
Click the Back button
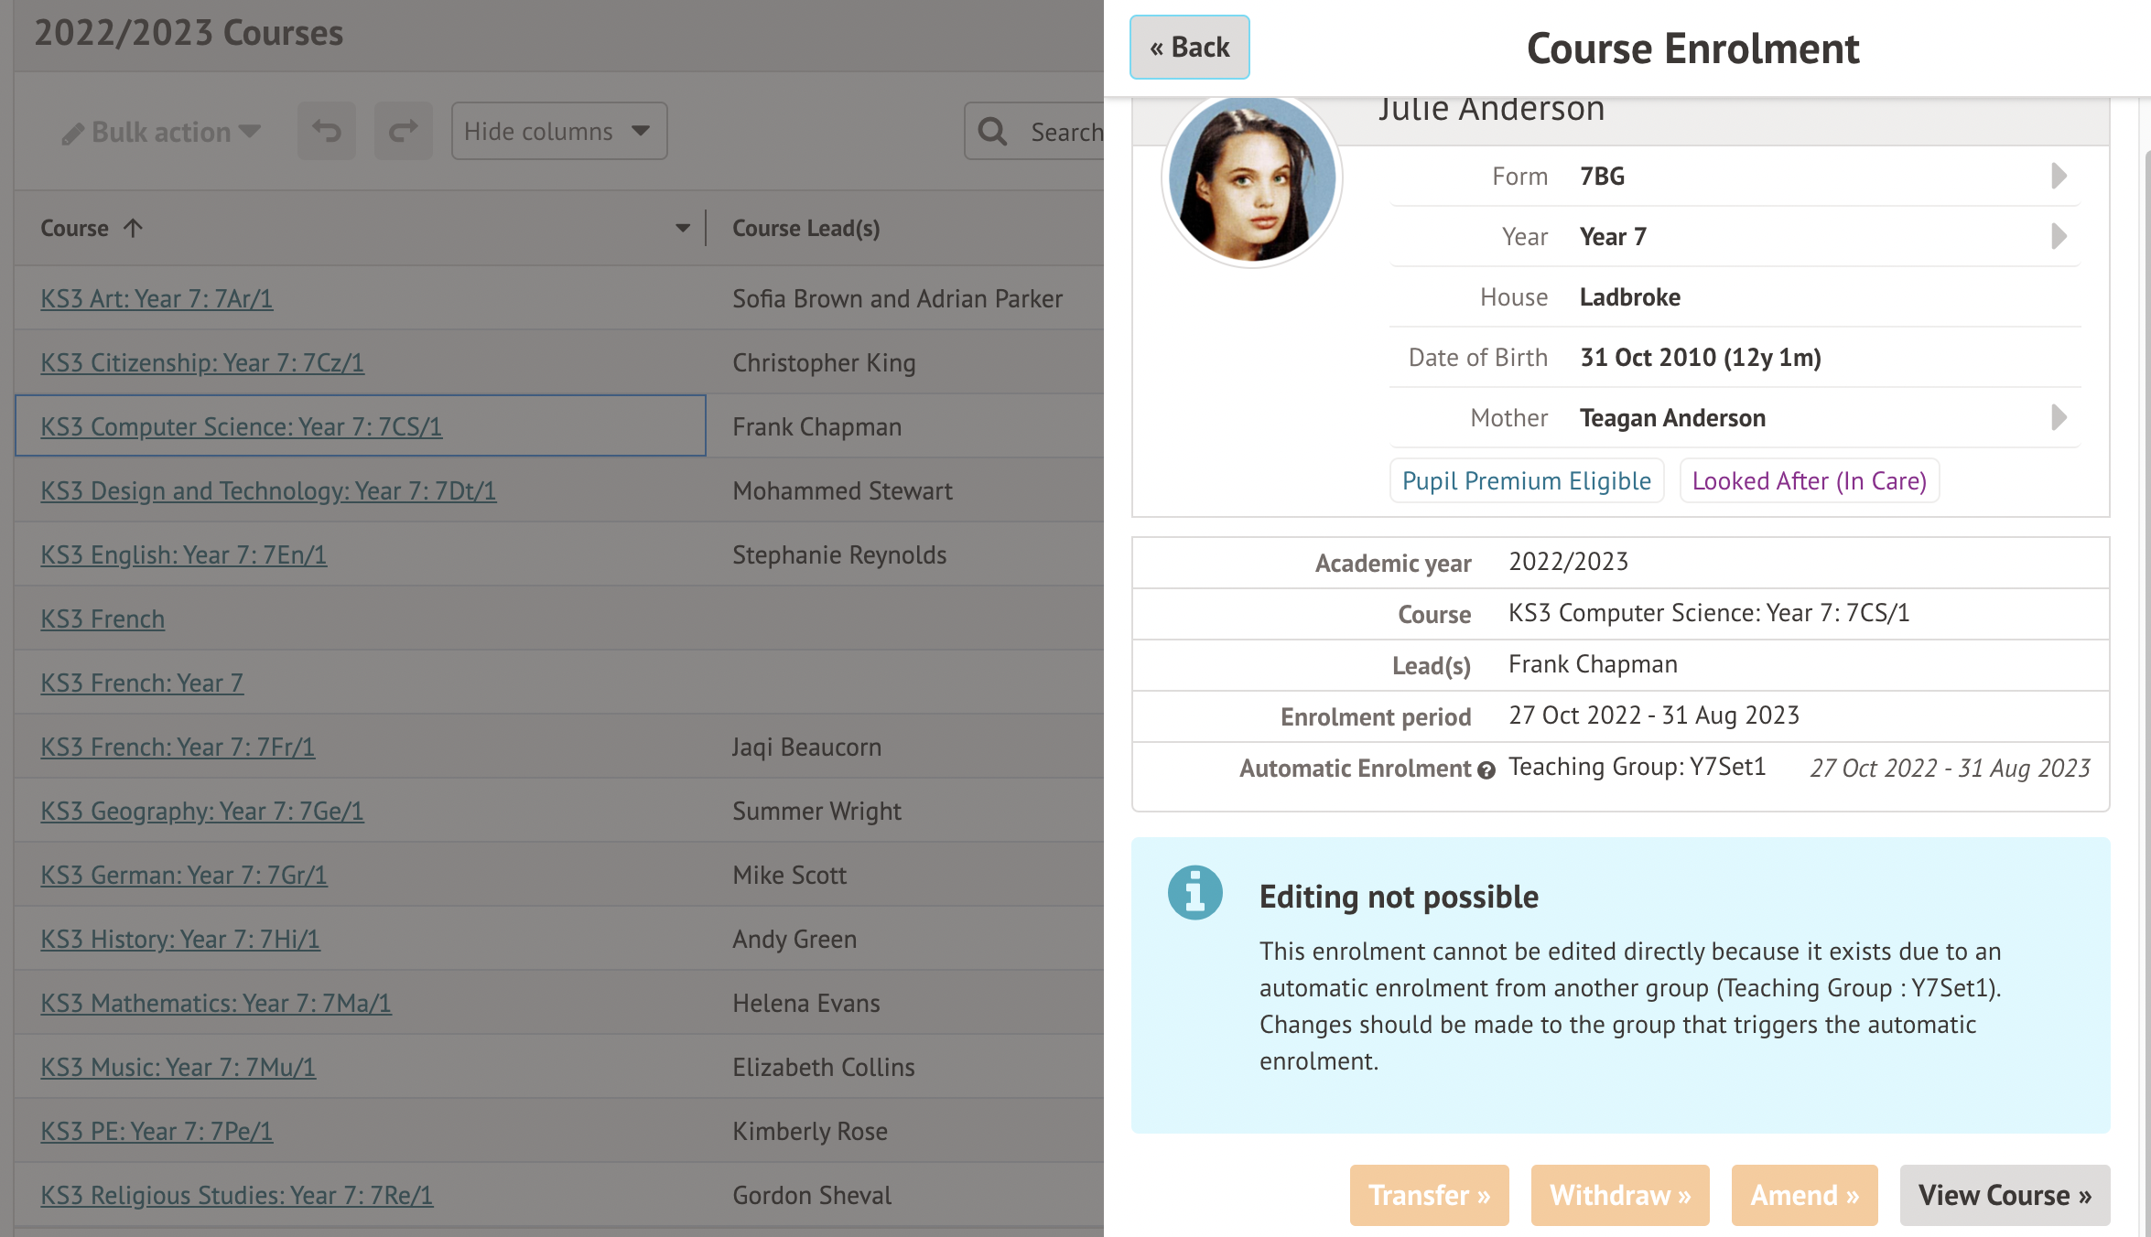click(1189, 48)
